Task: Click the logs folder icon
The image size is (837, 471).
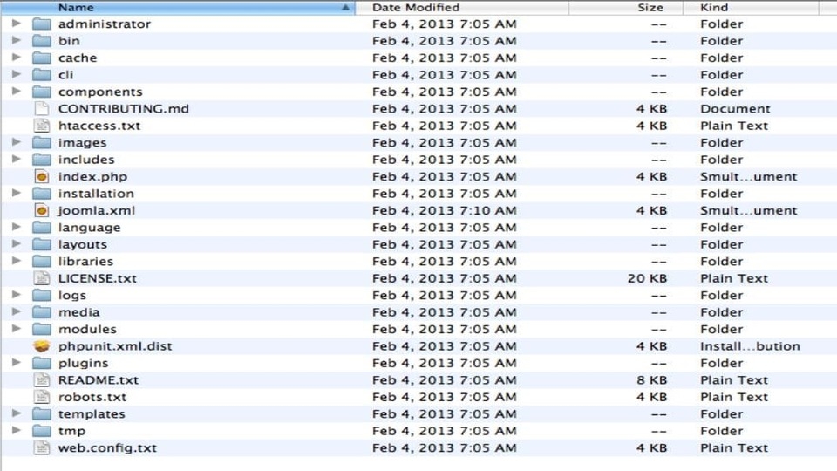Action: (x=42, y=296)
